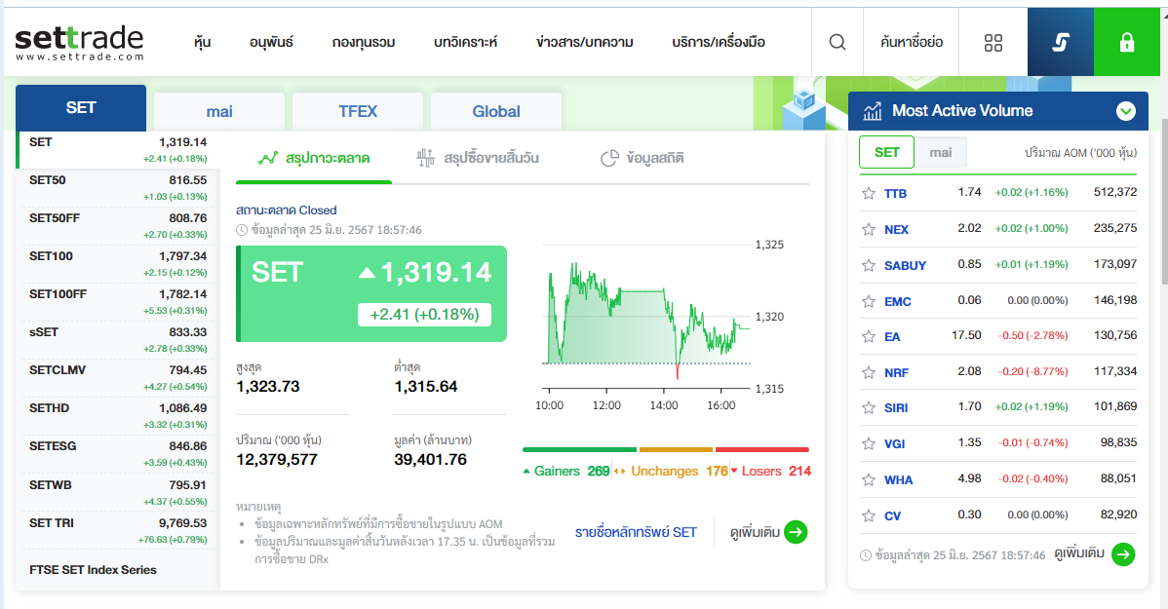Screen dimensions: 1168x609
Task: Select the SET market tab
Action: click(81, 108)
